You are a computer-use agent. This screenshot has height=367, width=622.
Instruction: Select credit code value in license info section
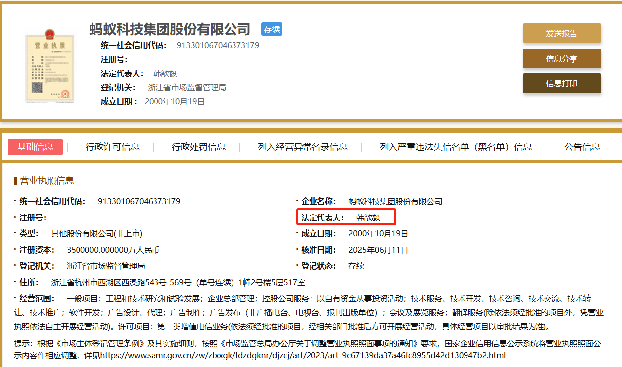[139, 202]
